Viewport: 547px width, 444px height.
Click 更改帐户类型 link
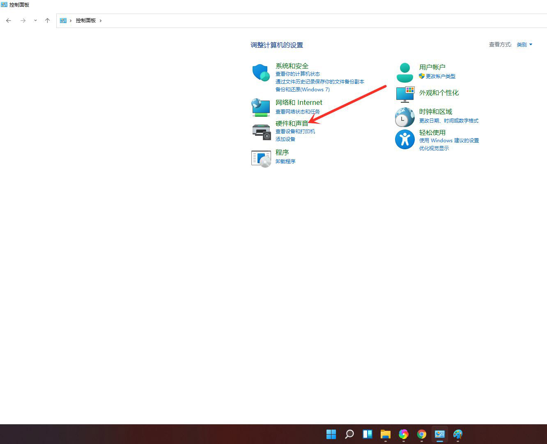point(441,76)
